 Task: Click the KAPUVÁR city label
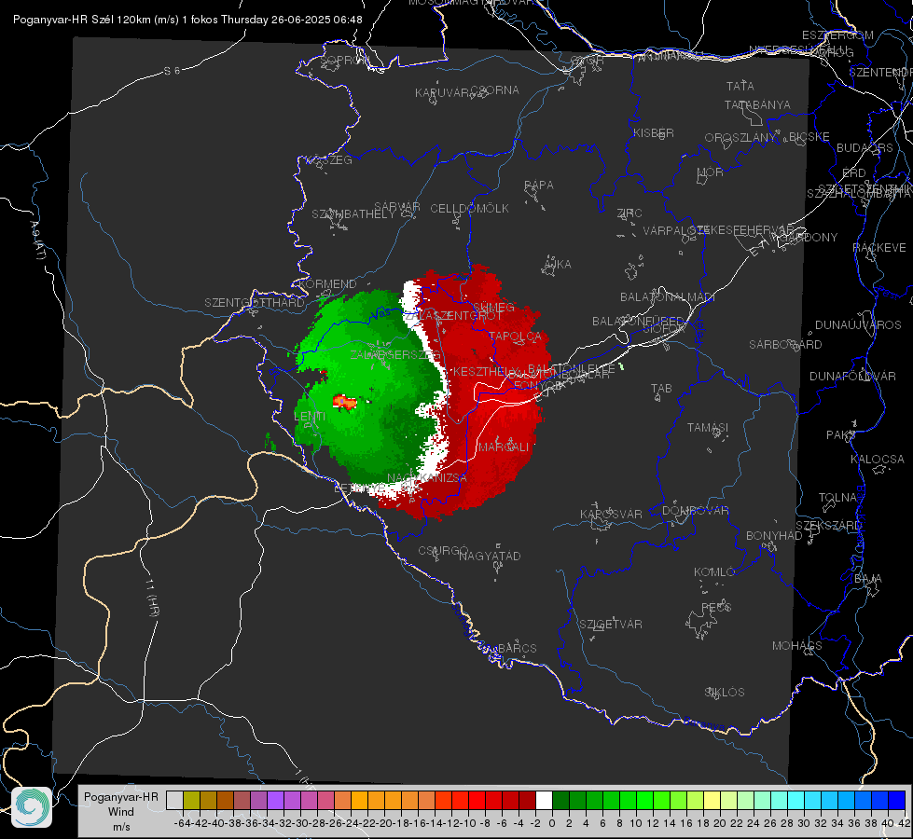coord(443,93)
